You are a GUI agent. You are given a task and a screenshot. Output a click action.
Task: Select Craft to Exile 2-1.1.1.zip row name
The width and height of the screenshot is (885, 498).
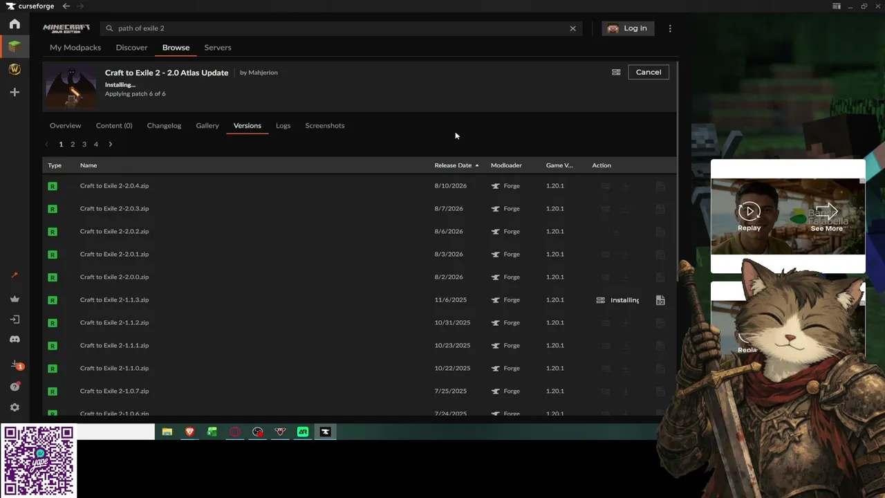tap(114, 346)
